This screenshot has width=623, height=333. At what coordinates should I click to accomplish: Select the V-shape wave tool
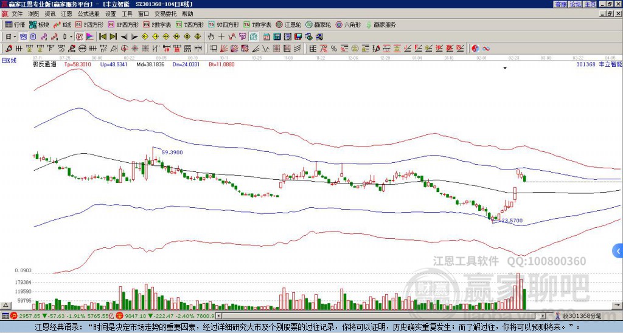pyautogui.click(x=265, y=49)
